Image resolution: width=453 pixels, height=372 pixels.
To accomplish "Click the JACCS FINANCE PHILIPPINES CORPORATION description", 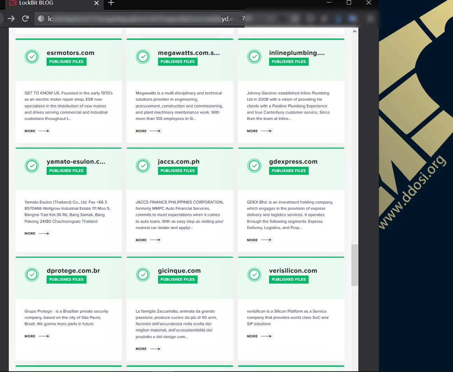I will click(x=179, y=215).
